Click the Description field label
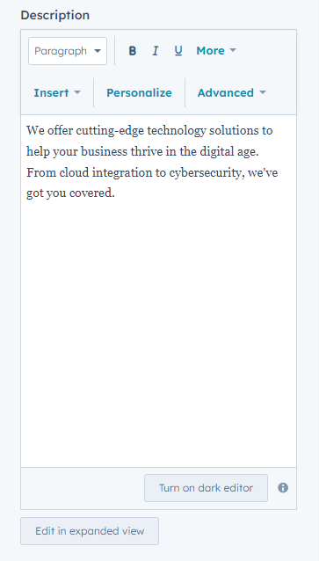This screenshot has height=561, width=319. pyautogui.click(x=55, y=15)
